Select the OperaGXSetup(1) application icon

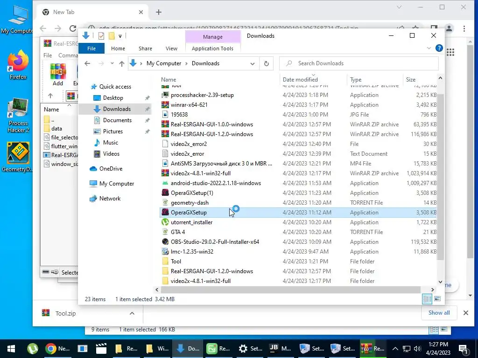point(165,193)
